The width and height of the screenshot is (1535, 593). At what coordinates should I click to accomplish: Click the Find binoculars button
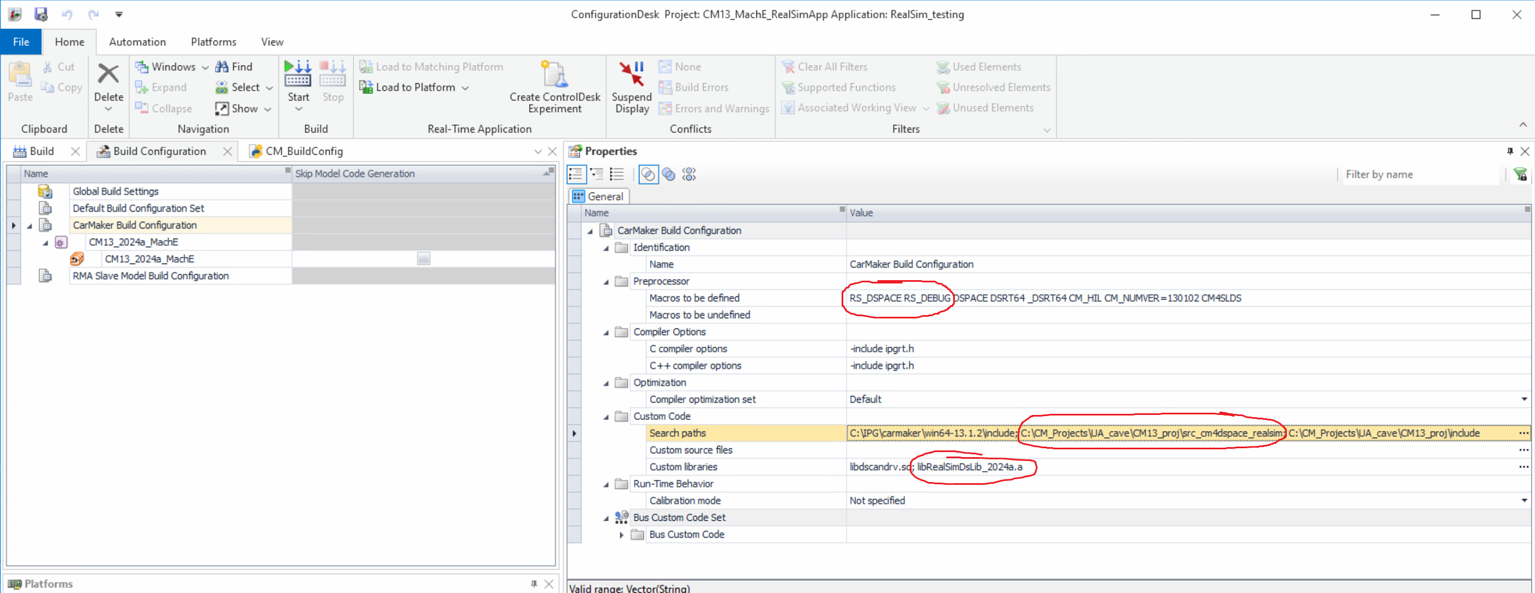click(234, 67)
